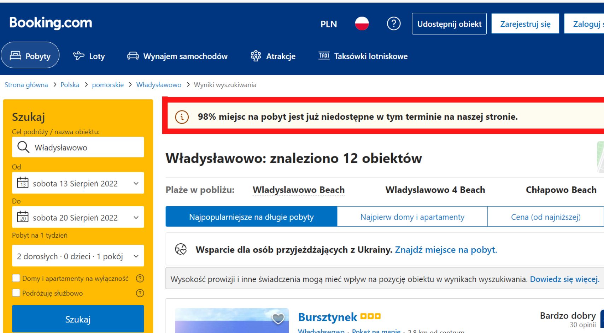The image size is (604, 333).
Task: Click Udostępnij obiekt button
Action: (x=449, y=24)
